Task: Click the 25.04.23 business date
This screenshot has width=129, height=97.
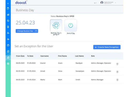Action: pos(25,23)
